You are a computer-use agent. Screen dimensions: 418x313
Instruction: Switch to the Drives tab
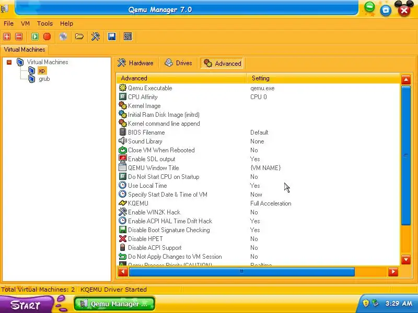pos(178,63)
